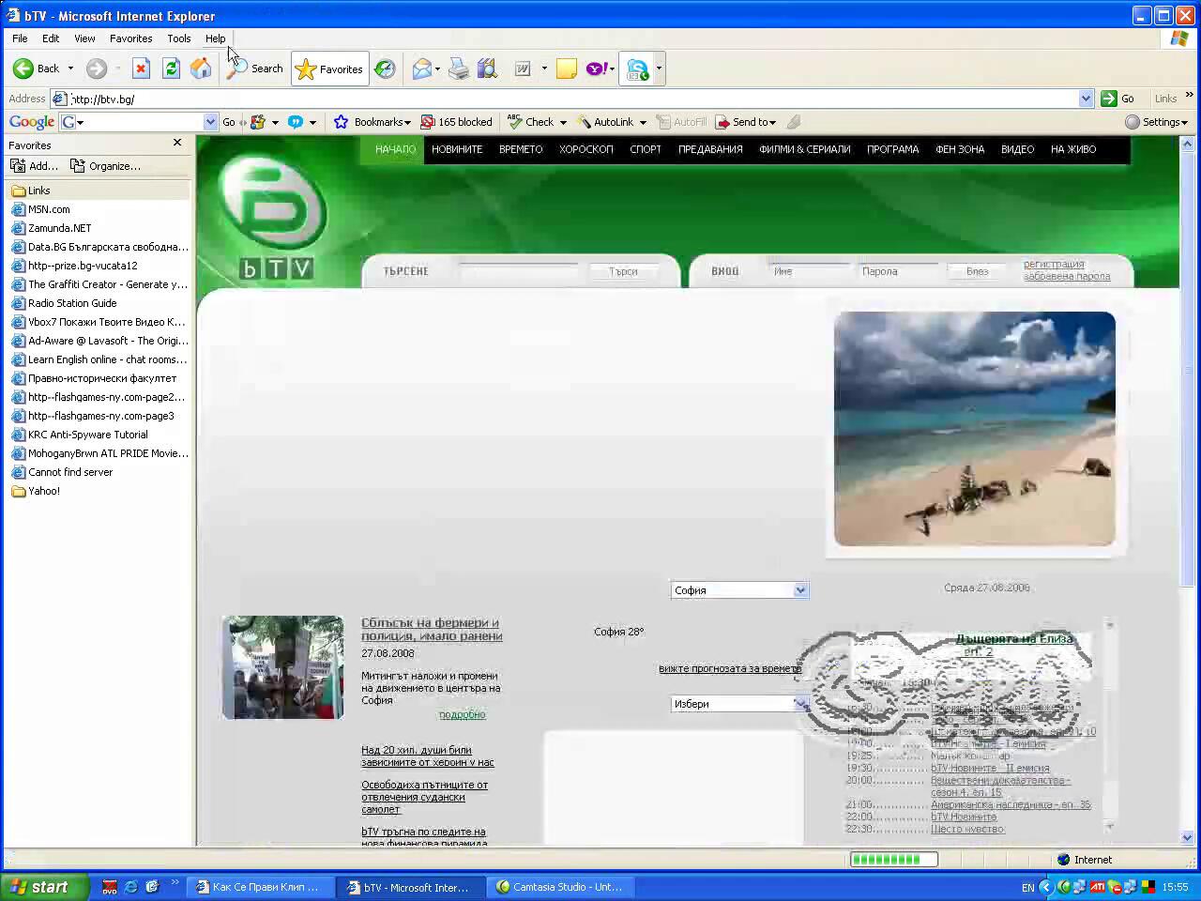Viewport: 1201px width, 901px height.
Task: Click the AutoLink button
Action: [606, 122]
